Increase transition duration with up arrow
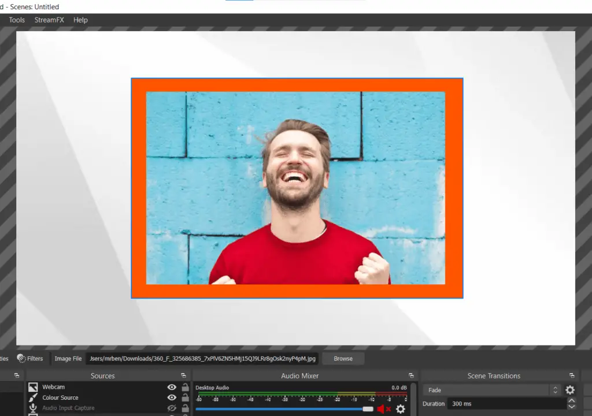 (x=572, y=400)
